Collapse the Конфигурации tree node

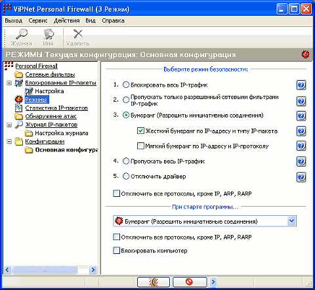pyautogui.click(x=9, y=142)
